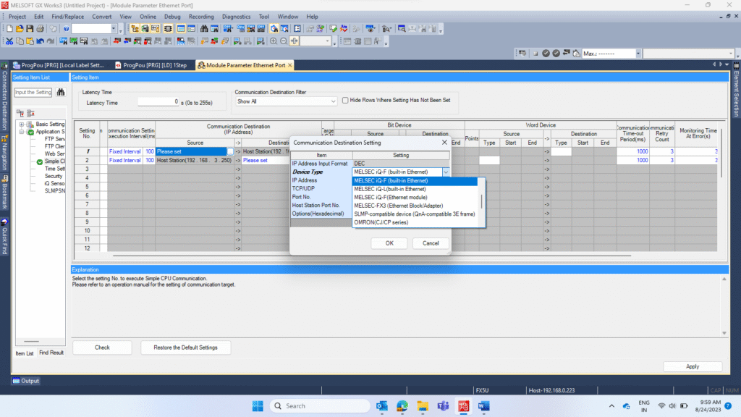741x417 pixels.
Task: Collapse the Application Settings tree node
Action: click(x=21, y=132)
